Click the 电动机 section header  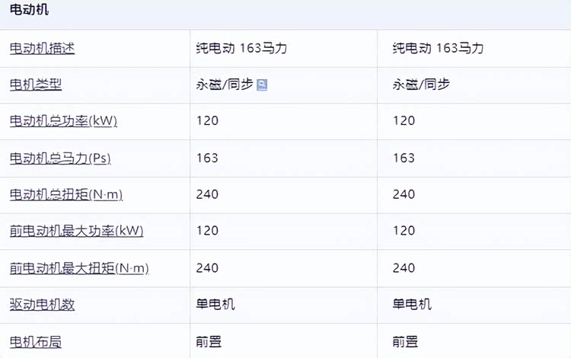pyautogui.click(x=29, y=11)
